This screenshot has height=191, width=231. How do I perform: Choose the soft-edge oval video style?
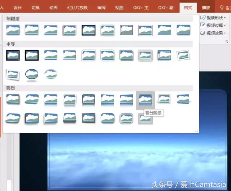point(51,74)
